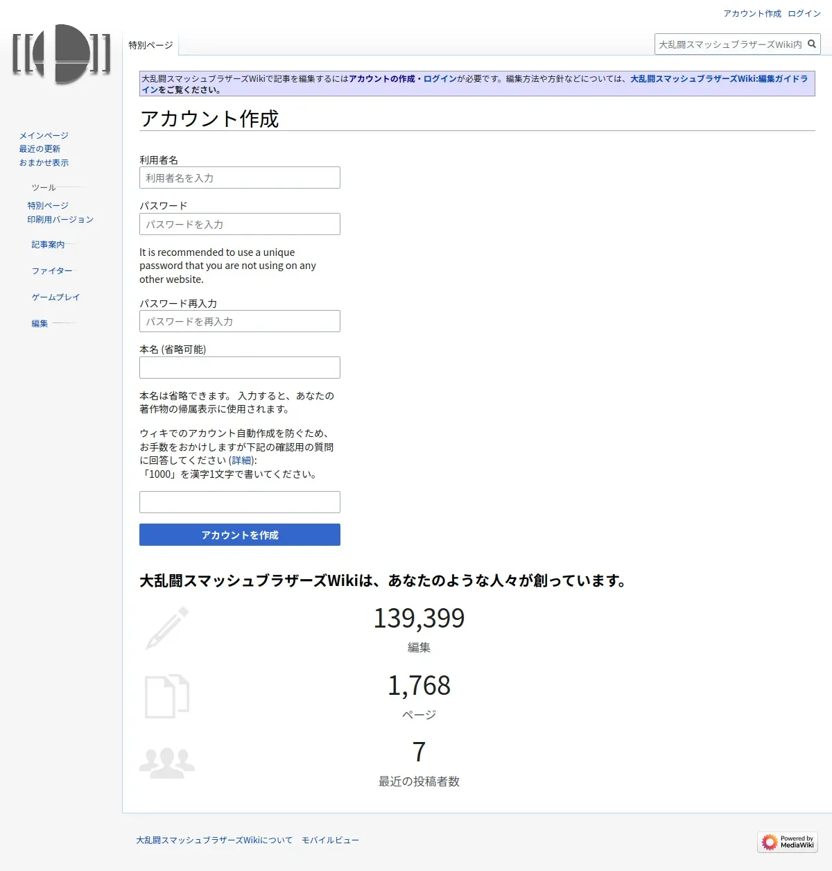Click アカウント作成 link at top right
Screen dimensions: 832x871
tap(752, 13)
